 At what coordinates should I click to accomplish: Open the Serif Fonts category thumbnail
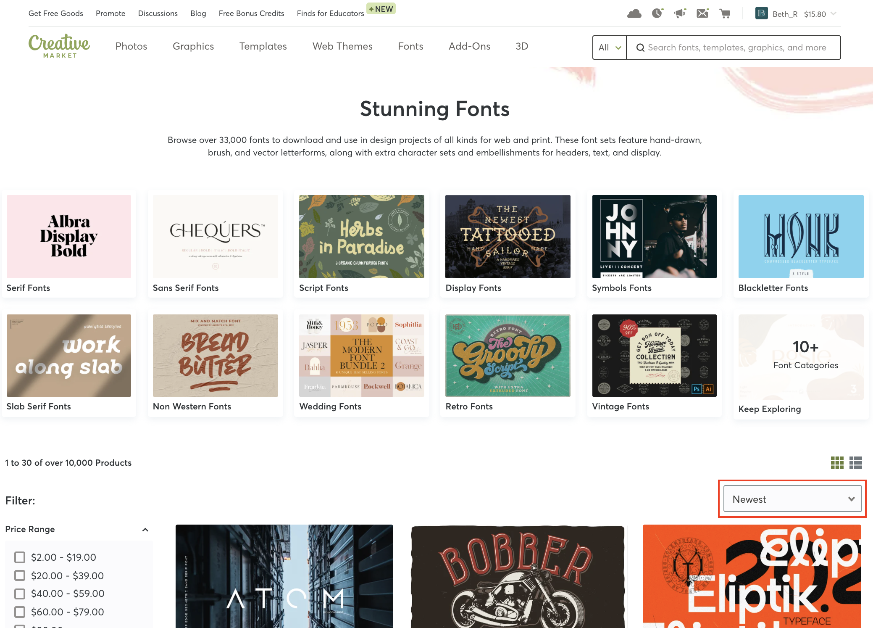click(69, 236)
